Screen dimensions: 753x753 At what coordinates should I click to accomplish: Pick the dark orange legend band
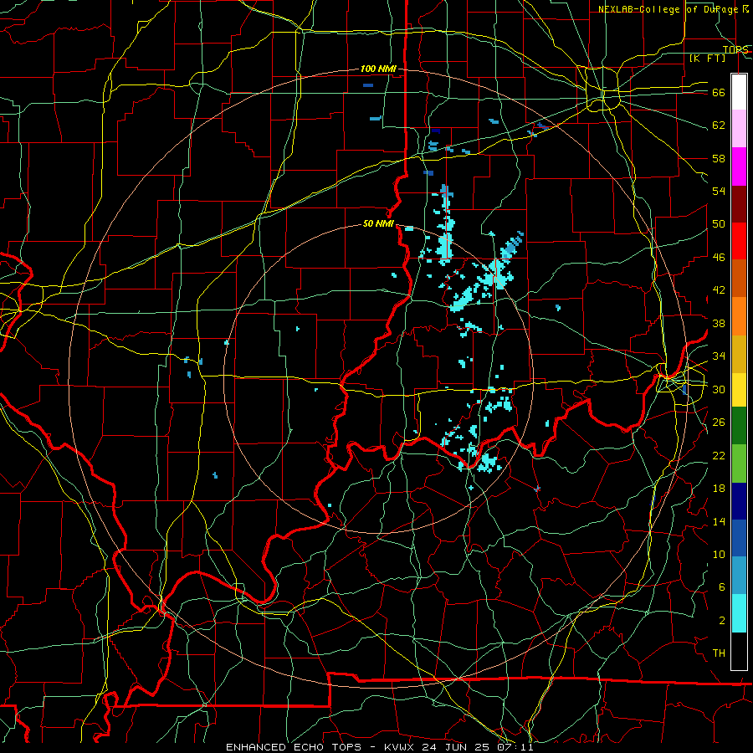coord(739,278)
